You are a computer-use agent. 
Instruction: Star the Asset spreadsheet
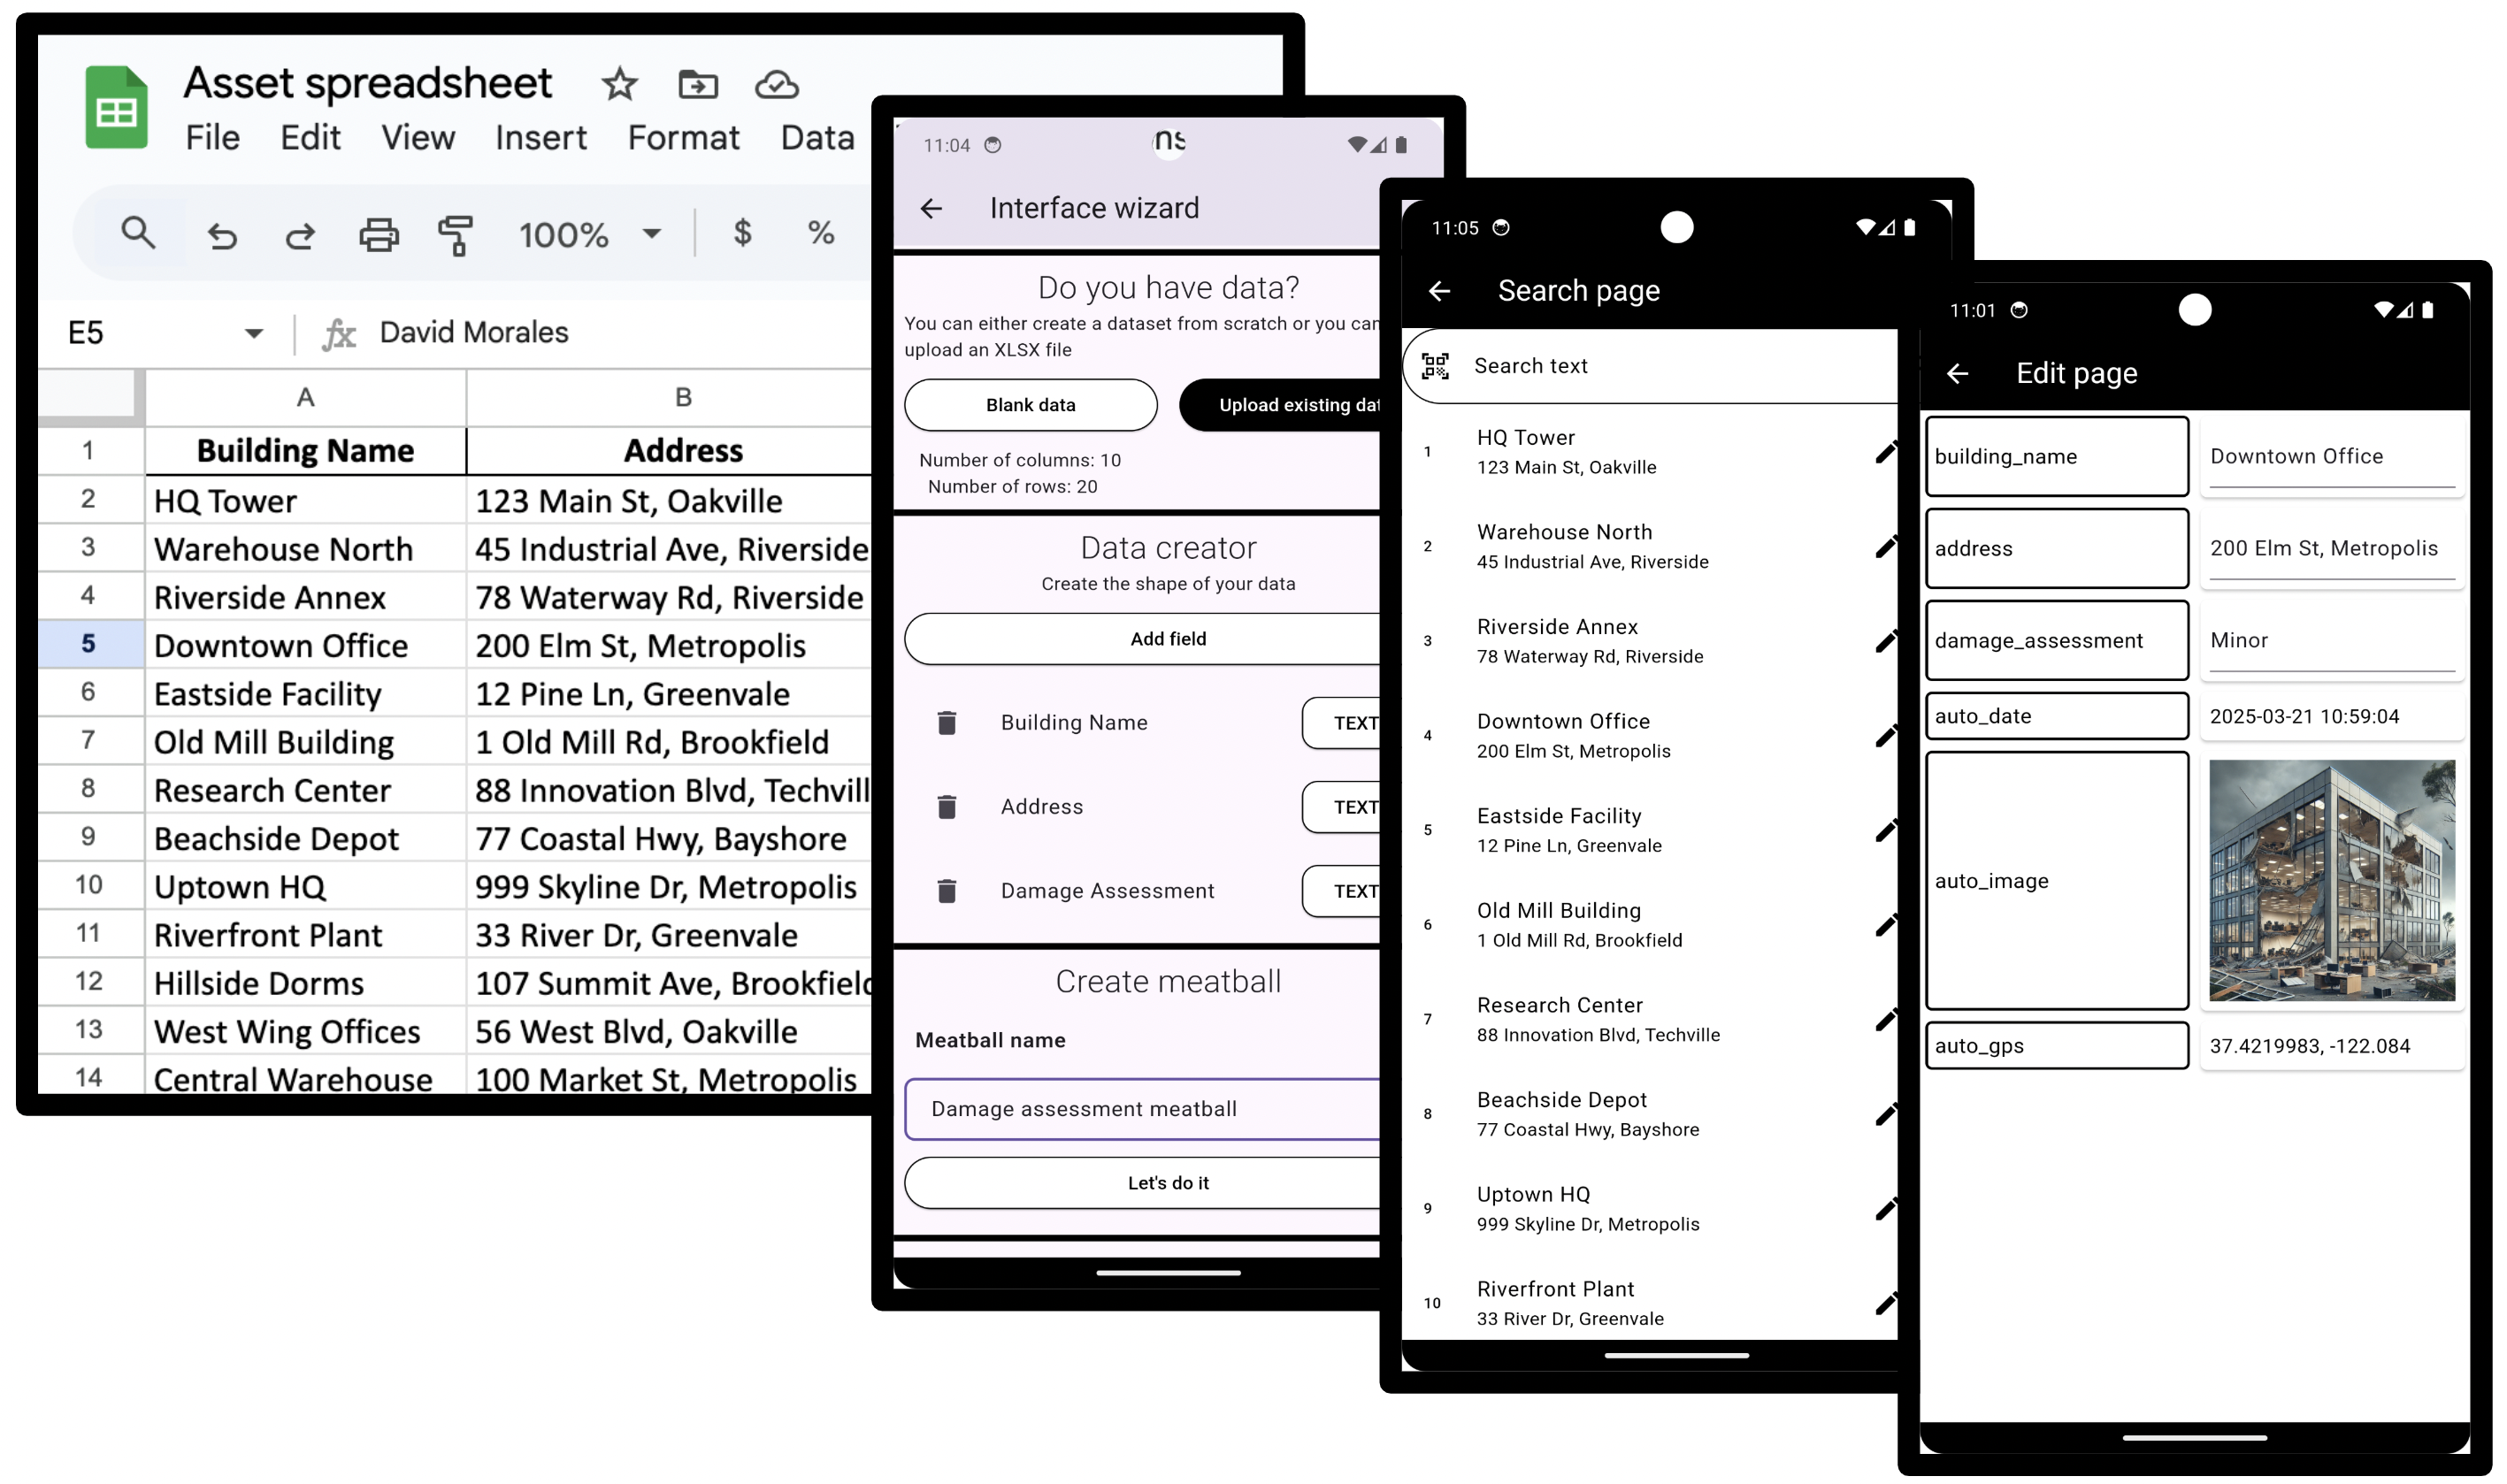619,85
